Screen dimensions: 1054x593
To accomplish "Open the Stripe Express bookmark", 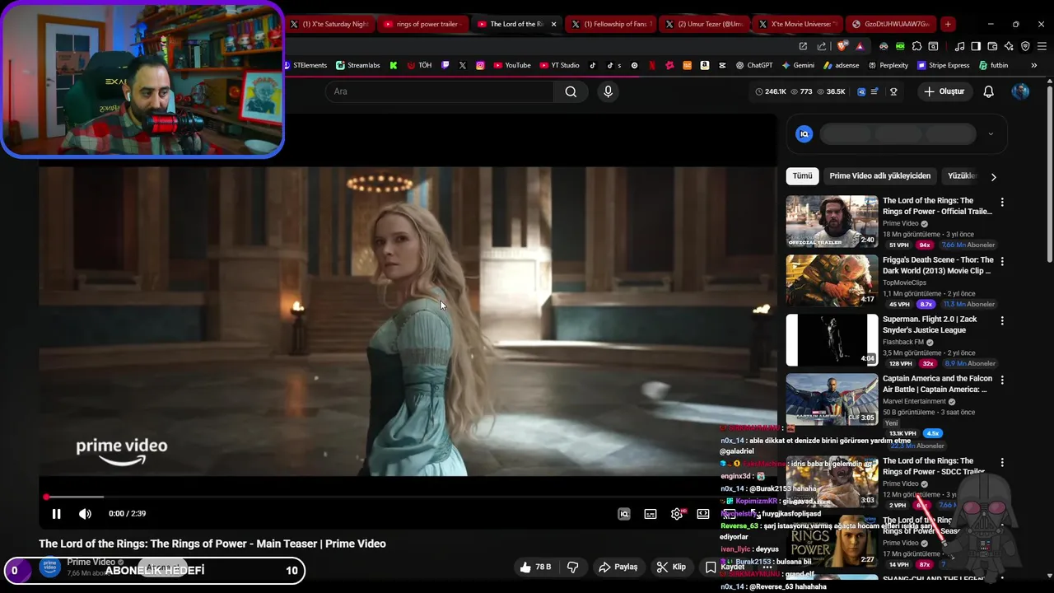I will coord(944,65).
